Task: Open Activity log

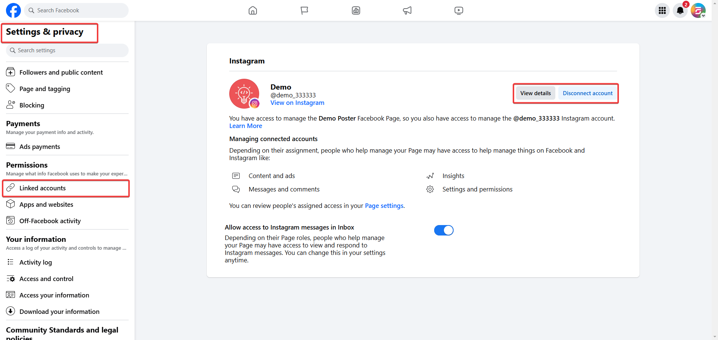Action: tap(67, 262)
